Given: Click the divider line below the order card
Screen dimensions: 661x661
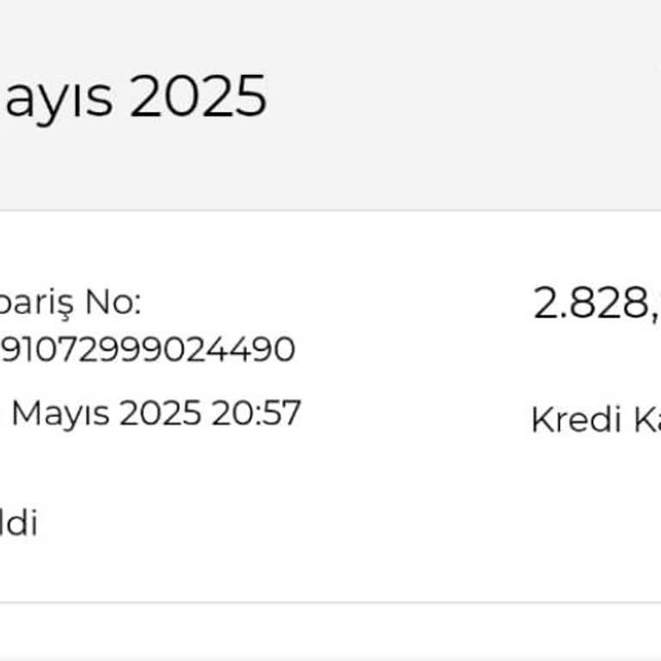Looking at the screenshot, I should [x=330, y=602].
